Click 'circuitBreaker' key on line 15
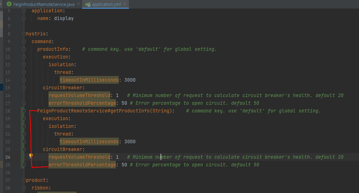359x193 pixels. pos(63,88)
